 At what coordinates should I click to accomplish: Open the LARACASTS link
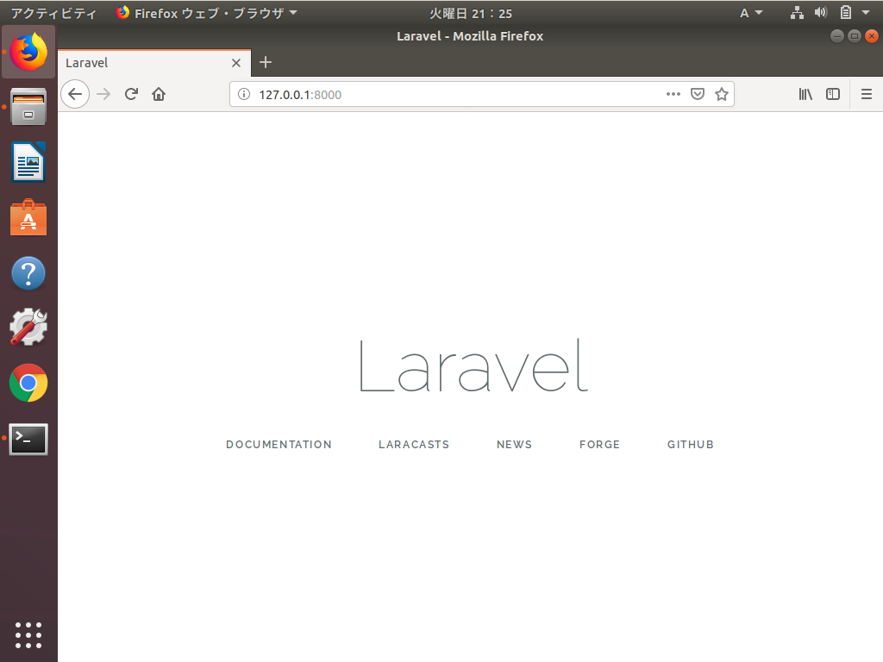click(x=414, y=444)
